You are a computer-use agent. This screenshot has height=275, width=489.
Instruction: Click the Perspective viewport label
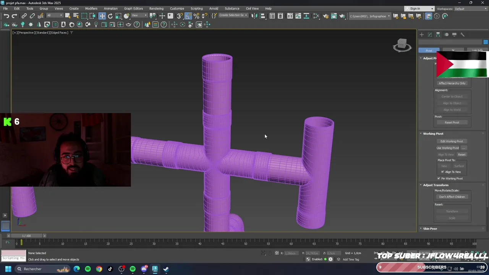coord(26,32)
